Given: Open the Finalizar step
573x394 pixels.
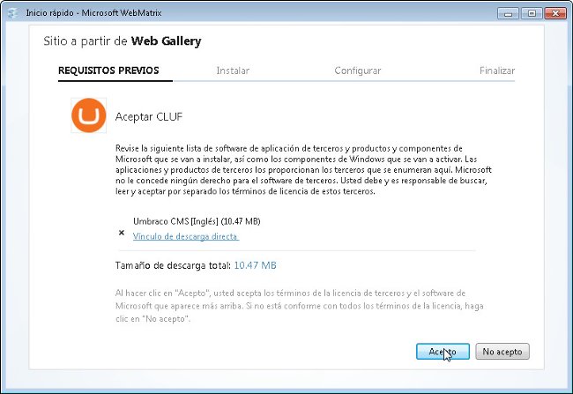Looking at the screenshot, I should [497, 71].
